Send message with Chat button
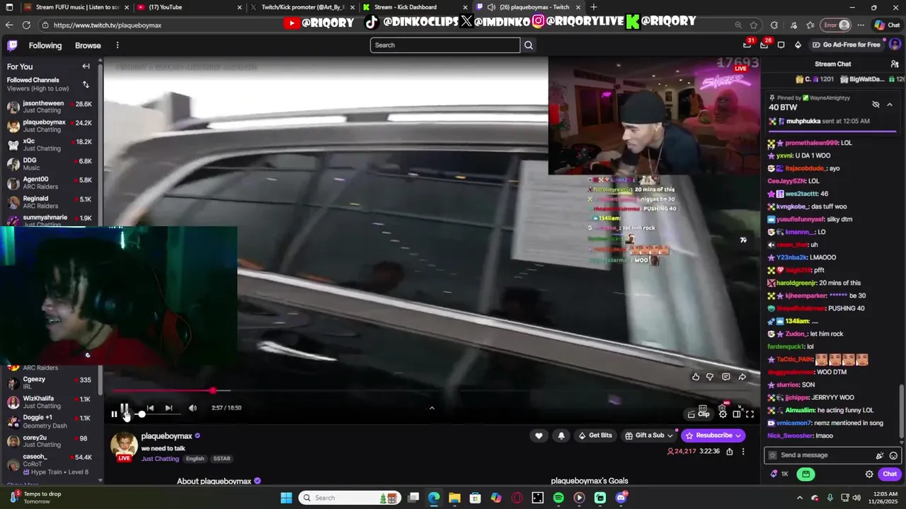The height and width of the screenshot is (509, 906). tap(890, 474)
